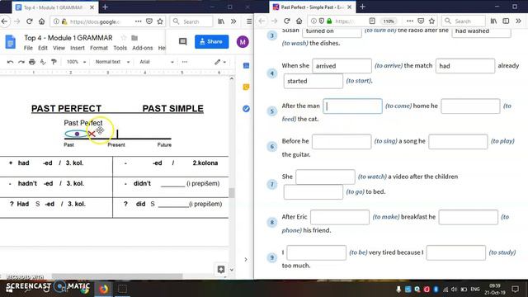Viewport: 528px width, 297px height.
Task: Click the right Firefox Search box
Action: pyautogui.click(x=463, y=21)
